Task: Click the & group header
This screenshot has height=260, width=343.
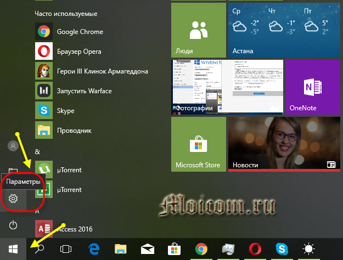Action: click(x=37, y=151)
